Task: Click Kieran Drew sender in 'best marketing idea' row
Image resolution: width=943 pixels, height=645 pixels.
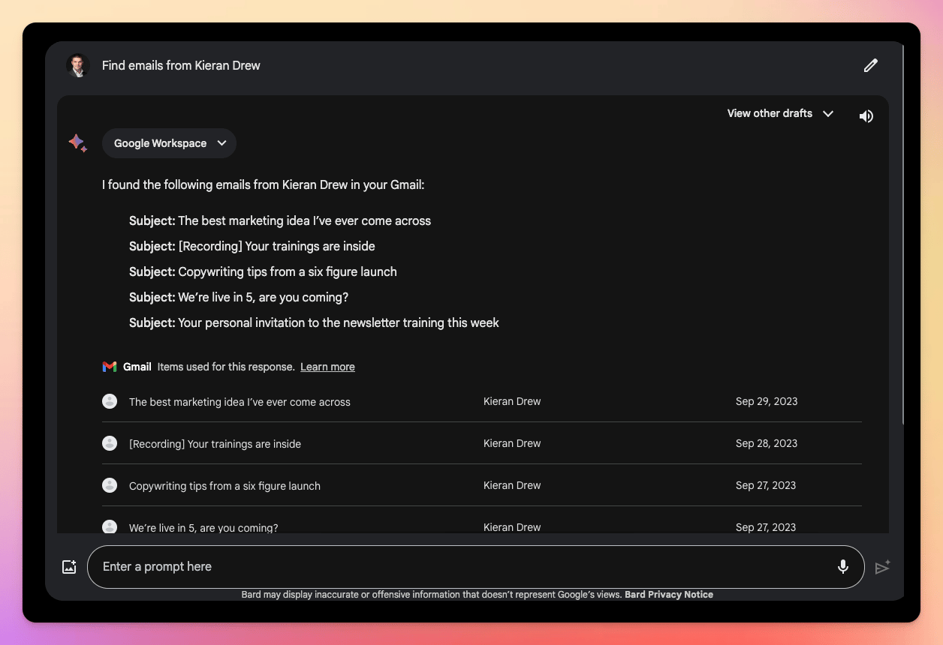Action: [x=512, y=401]
